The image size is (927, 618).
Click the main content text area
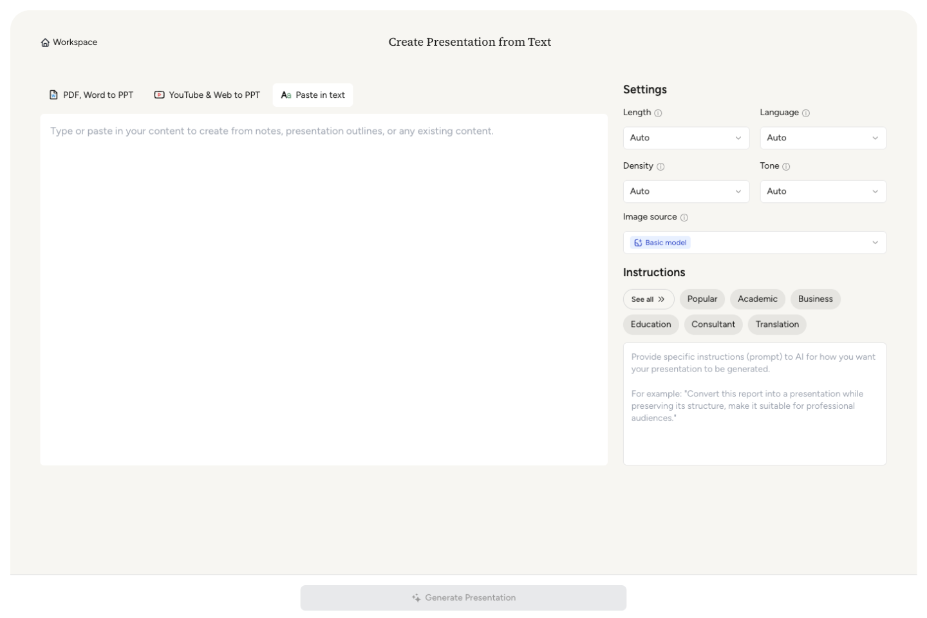(x=324, y=290)
